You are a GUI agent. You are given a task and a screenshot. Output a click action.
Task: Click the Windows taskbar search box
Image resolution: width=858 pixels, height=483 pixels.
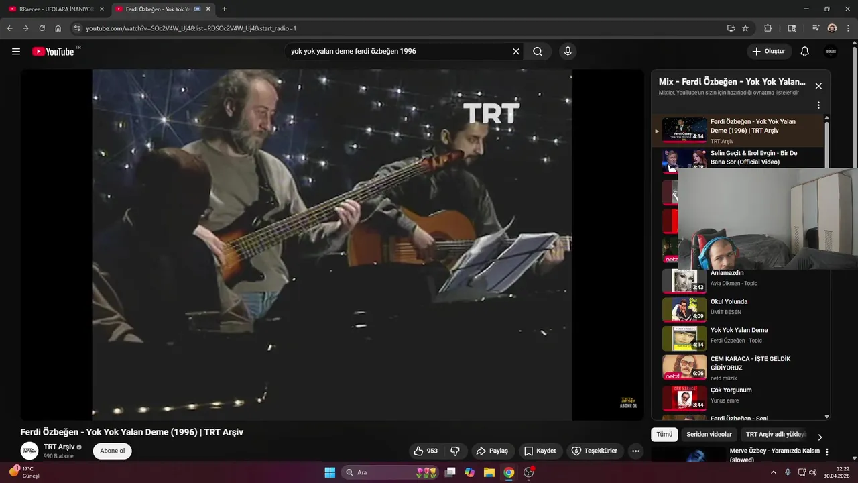tap(390, 472)
